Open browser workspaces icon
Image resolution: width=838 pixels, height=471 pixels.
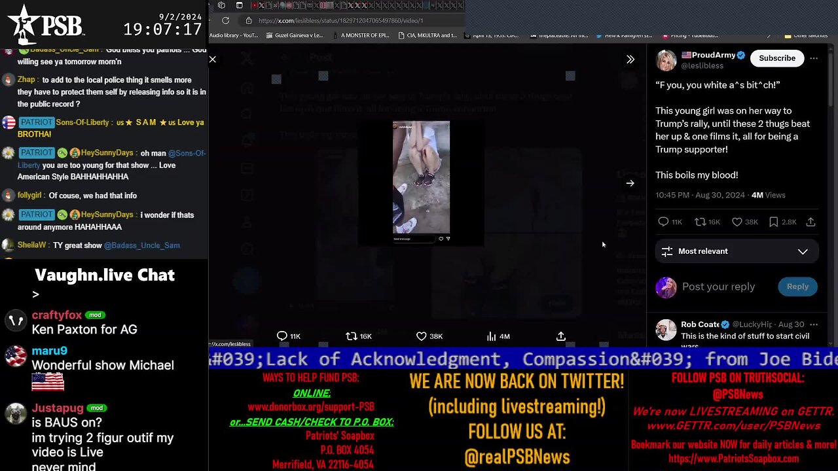coord(221,5)
